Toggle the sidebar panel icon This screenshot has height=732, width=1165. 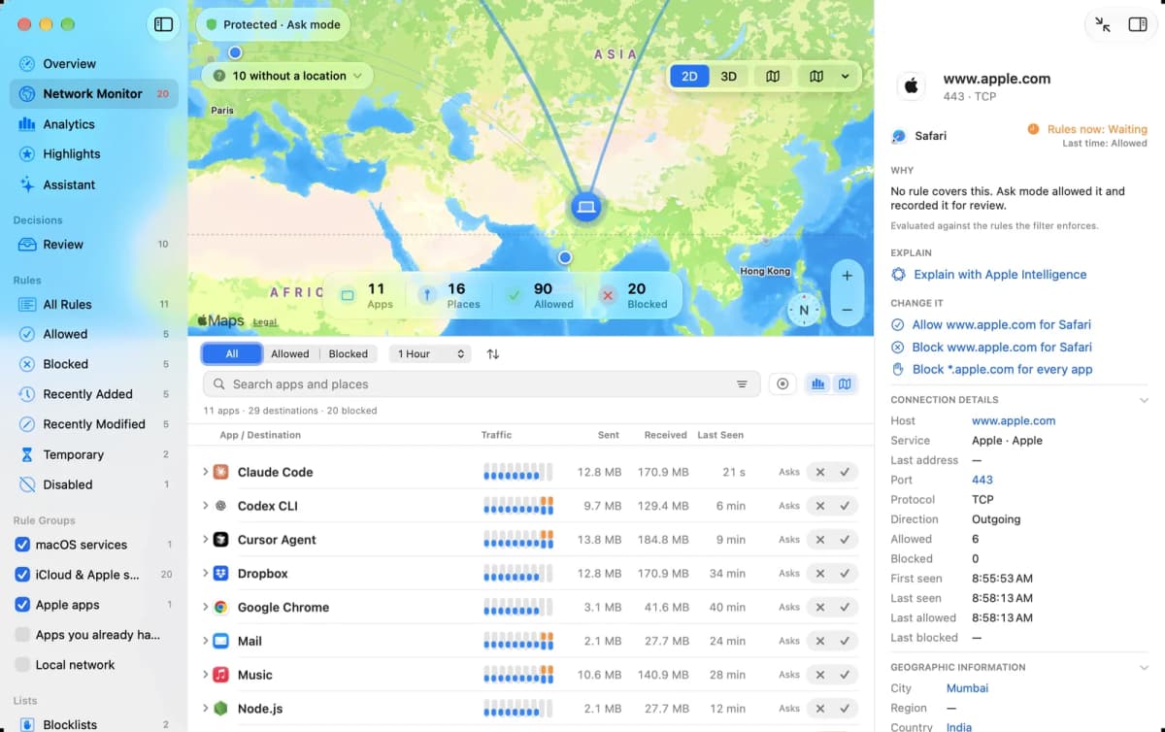click(163, 24)
